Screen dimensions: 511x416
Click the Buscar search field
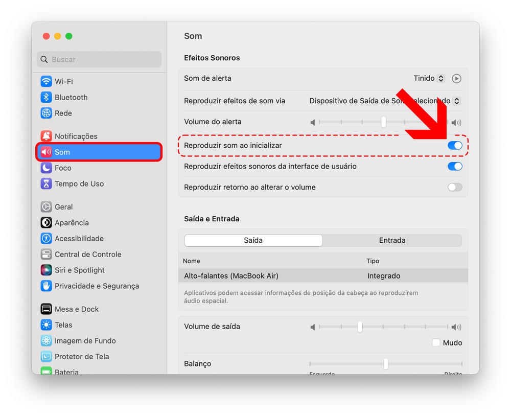point(99,59)
